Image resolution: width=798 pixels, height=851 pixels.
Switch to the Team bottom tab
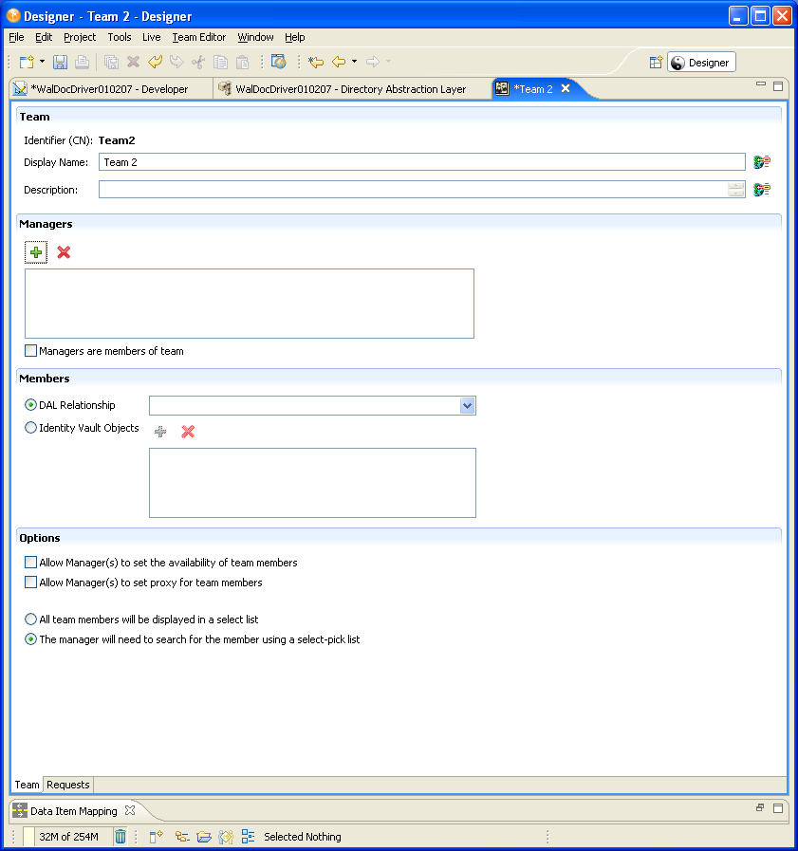click(x=28, y=785)
